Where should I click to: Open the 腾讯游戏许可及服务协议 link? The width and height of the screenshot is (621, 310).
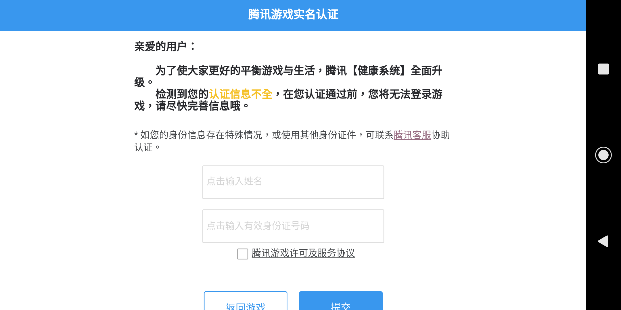coord(303,253)
